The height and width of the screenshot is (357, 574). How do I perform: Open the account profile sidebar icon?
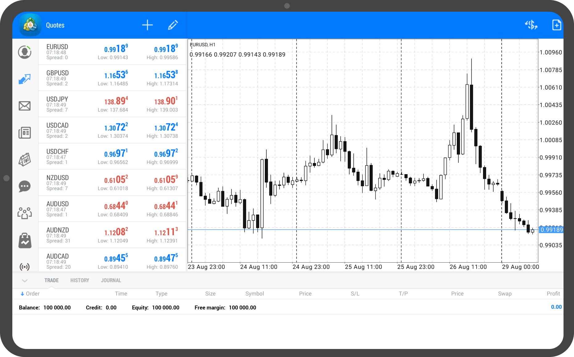25,52
